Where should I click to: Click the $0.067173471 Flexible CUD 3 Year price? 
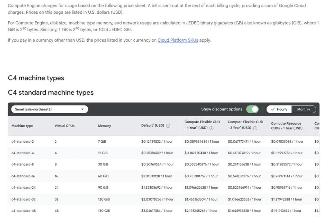click(x=244, y=141)
